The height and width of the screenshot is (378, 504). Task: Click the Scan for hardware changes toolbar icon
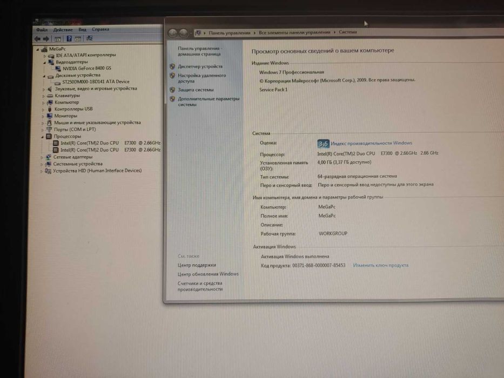(x=89, y=38)
